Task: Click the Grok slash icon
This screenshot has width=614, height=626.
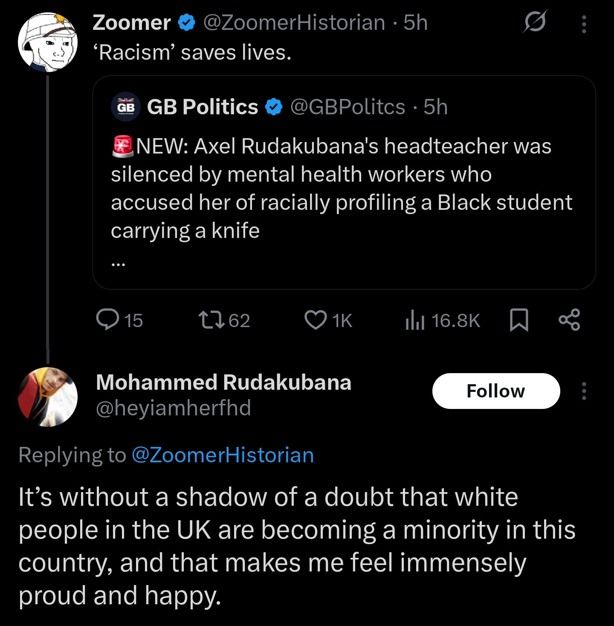Action: point(535,22)
